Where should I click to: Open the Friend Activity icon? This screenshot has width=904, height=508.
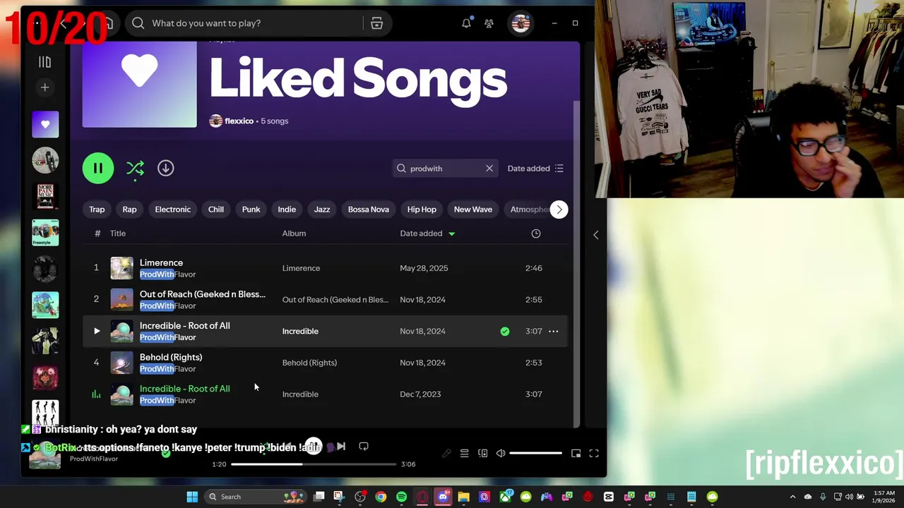[489, 23]
